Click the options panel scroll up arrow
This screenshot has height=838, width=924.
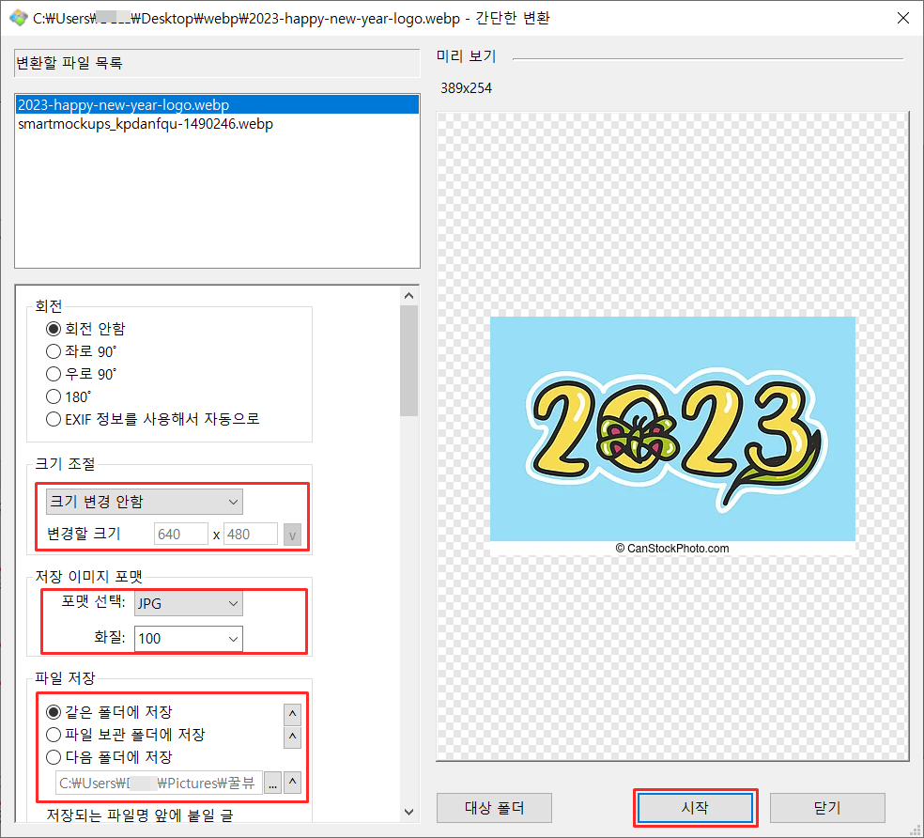tap(409, 295)
